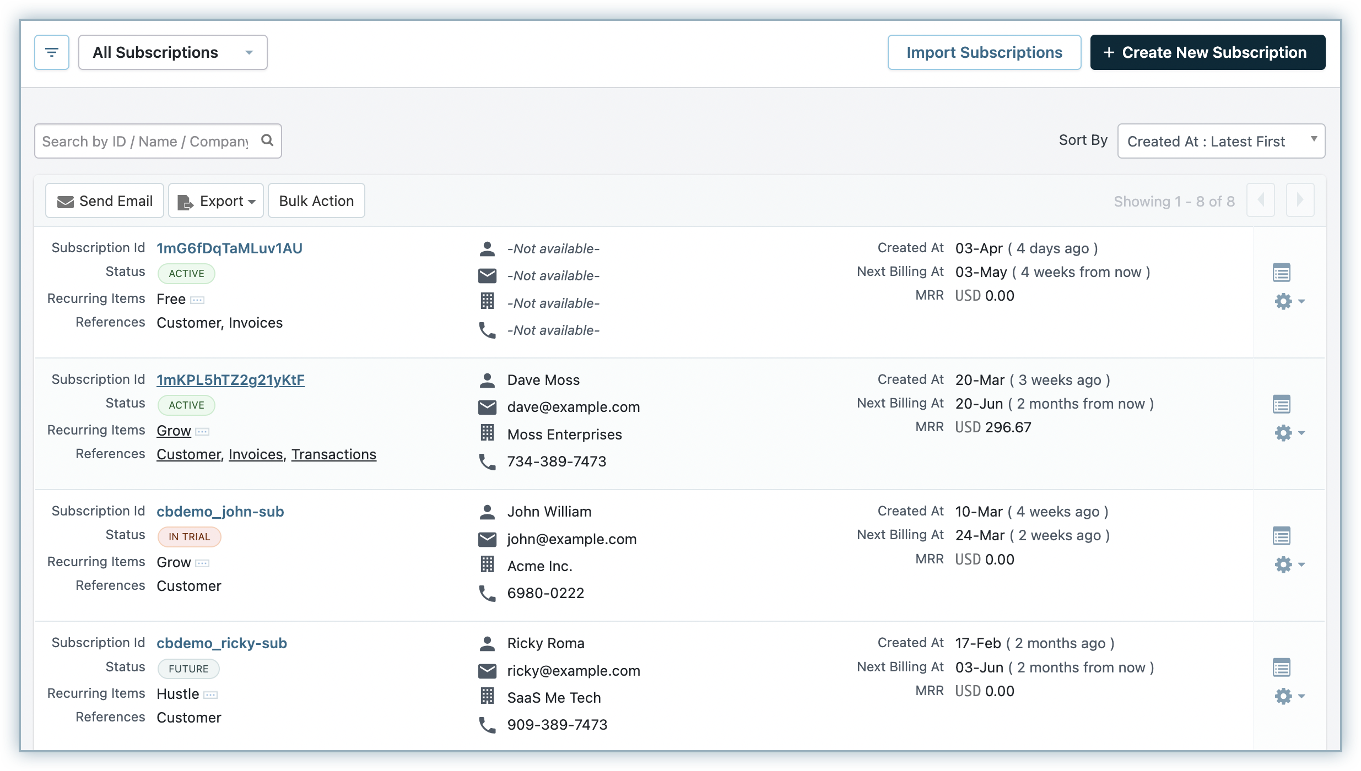Click the next page arrow navigation icon
This screenshot has height=771, width=1361.
coord(1301,200)
